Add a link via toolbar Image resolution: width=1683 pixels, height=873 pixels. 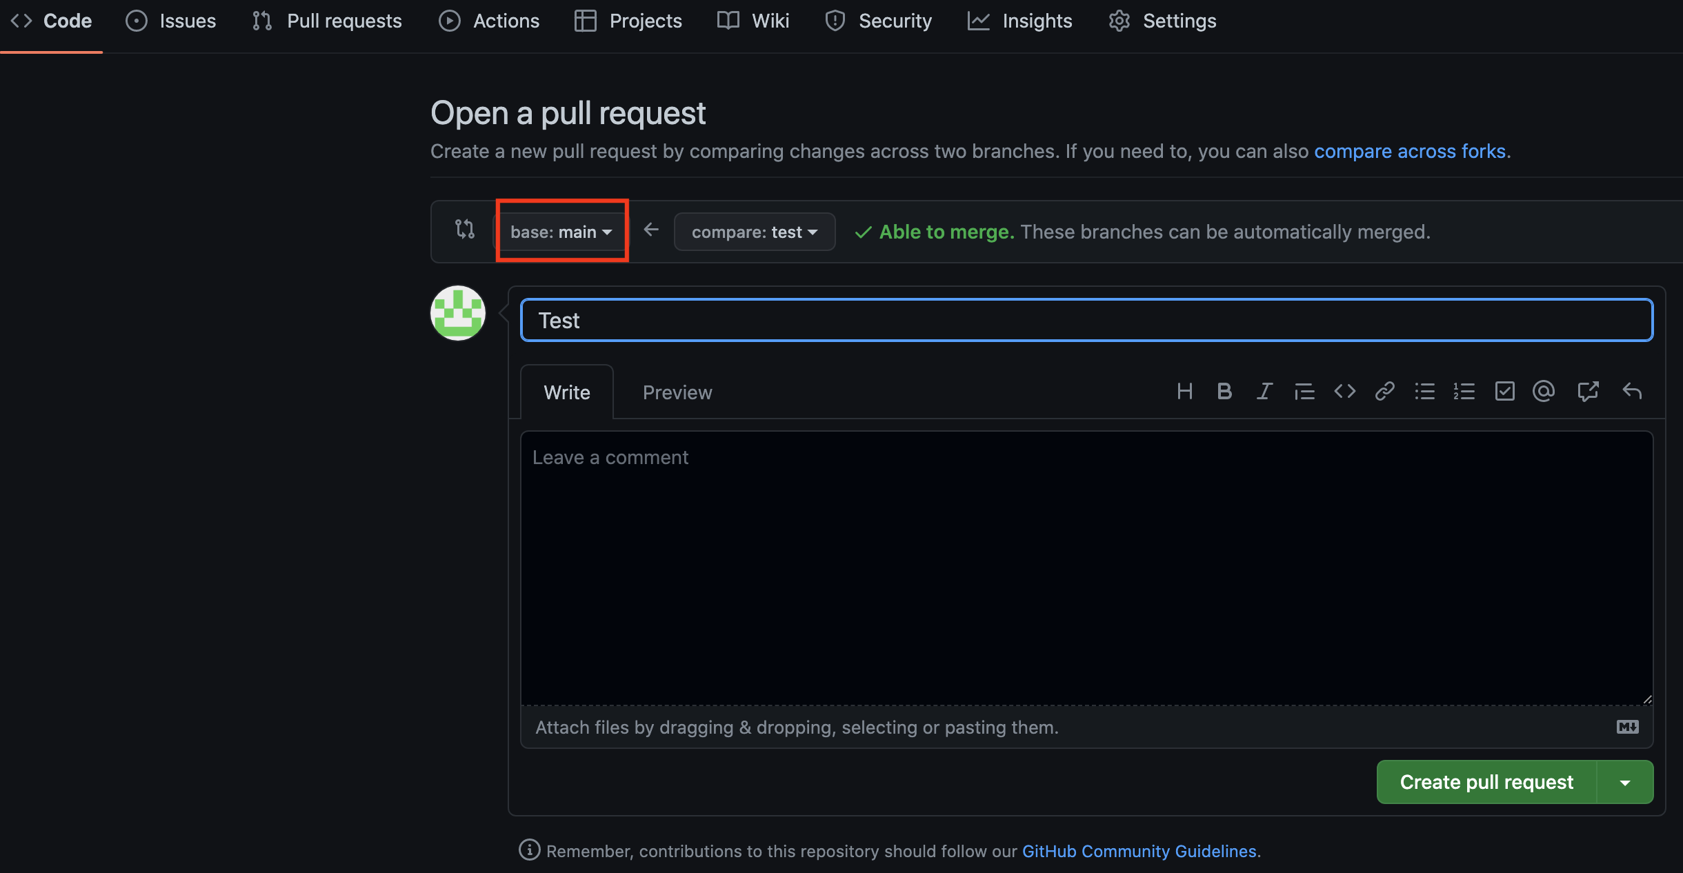tap(1384, 392)
